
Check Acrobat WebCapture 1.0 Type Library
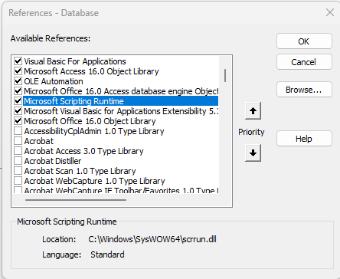18,181
